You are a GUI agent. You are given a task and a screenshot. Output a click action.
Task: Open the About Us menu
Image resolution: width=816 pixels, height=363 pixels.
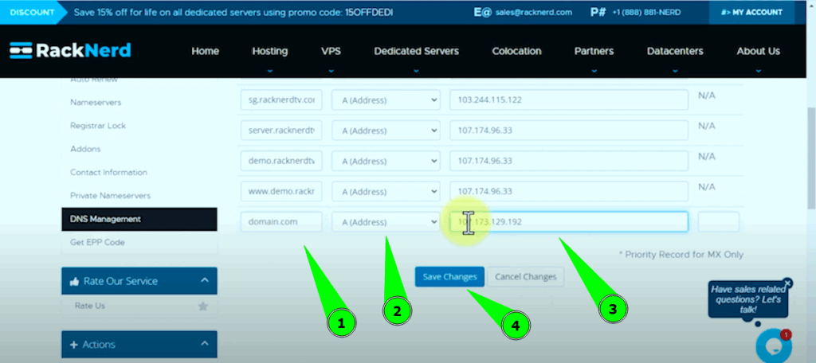pos(759,51)
